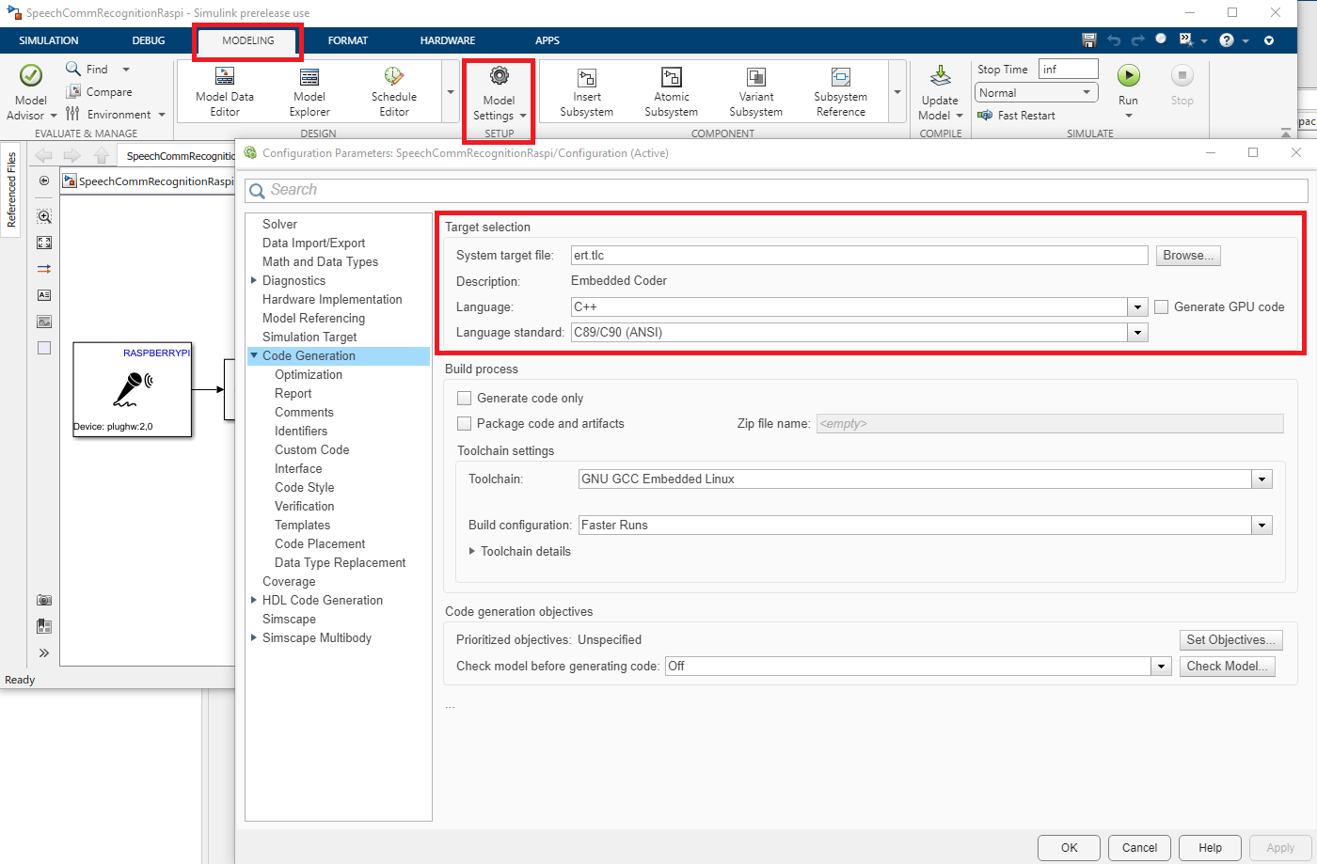Open the Language dropdown
Viewport: 1317px width, 864px height.
[x=1137, y=307]
